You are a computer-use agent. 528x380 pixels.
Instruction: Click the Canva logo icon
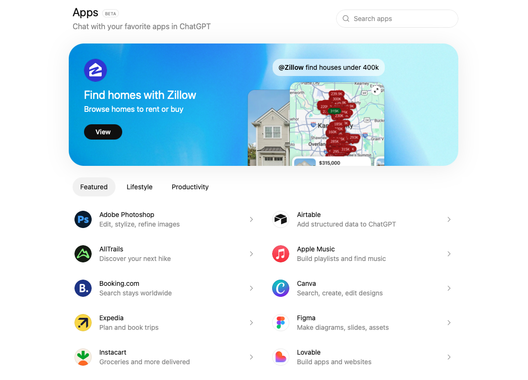click(x=281, y=288)
